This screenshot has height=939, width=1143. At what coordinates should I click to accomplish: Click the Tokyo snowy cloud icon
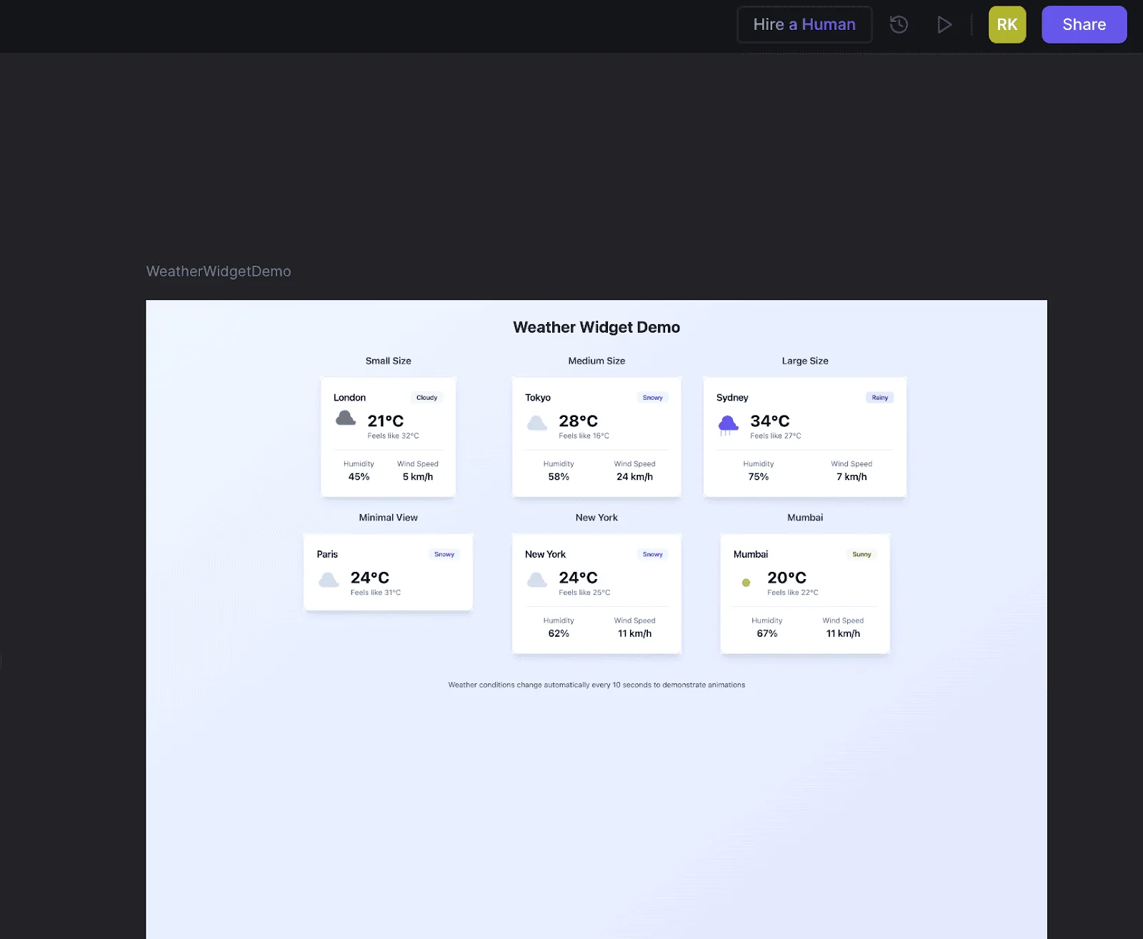point(537,423)
